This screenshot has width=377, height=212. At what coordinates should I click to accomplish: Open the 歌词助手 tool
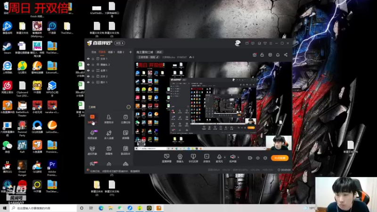click(125, 150)
